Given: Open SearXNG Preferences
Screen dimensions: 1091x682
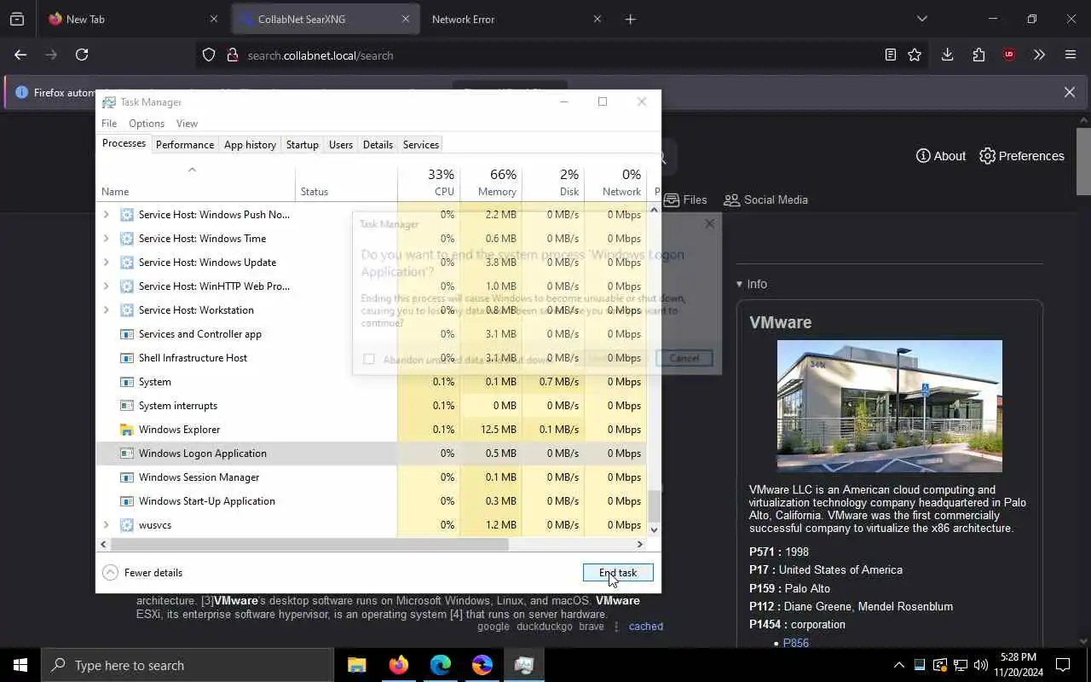Looking at the screenshot, I should pyautogui.click(x=1022, y=156).
